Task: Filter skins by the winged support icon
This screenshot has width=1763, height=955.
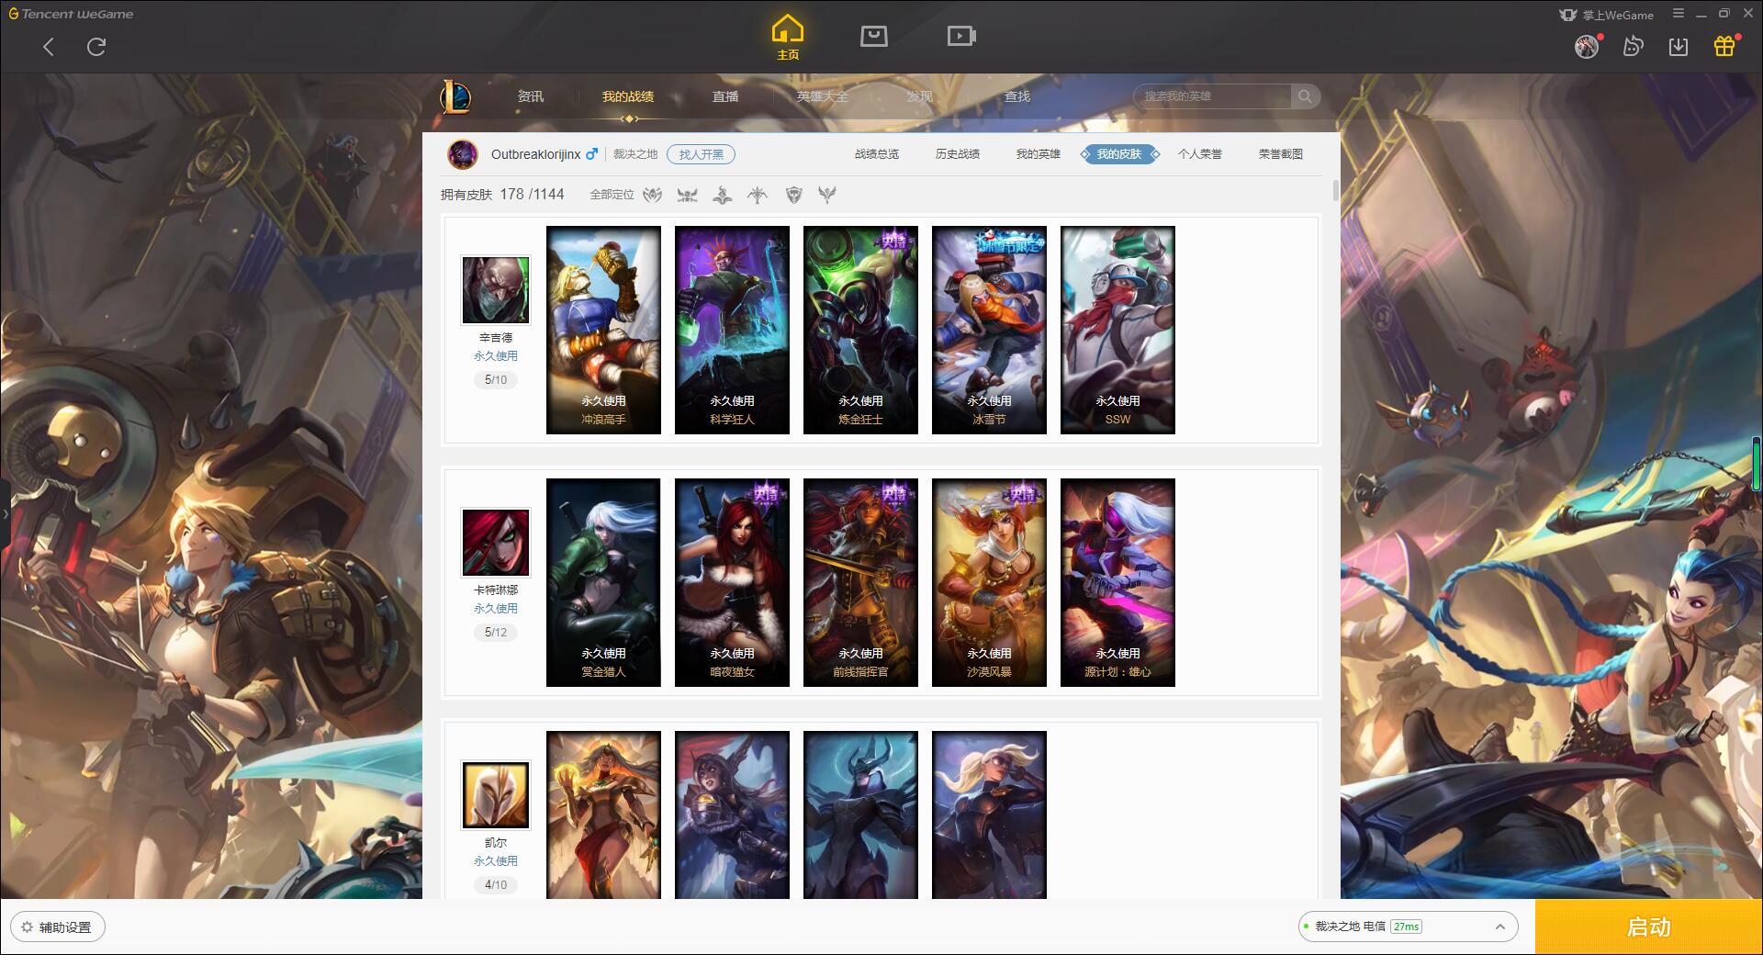Action: point(827,195)
